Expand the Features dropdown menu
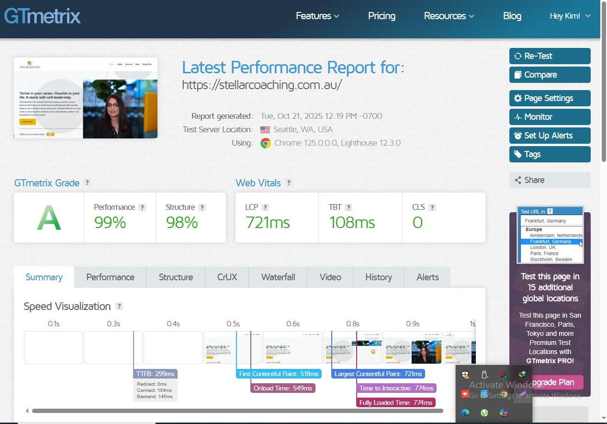The image size is (607, 424). pyautogui.click(x=317, y=16)
